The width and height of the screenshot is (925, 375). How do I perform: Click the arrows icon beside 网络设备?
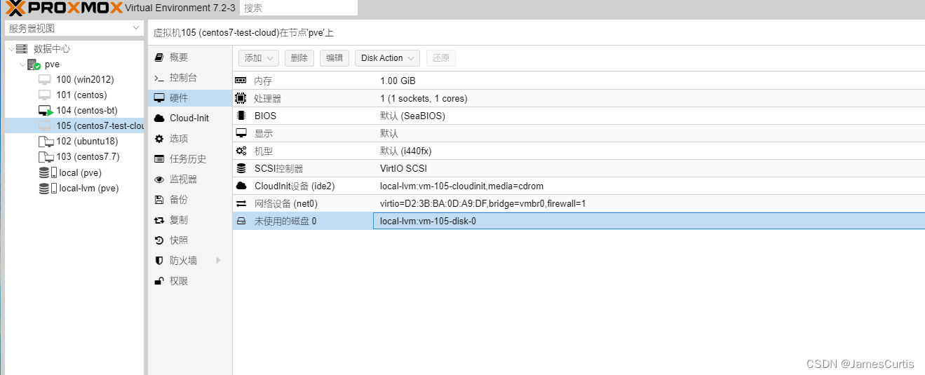click(x=241, y=203)
